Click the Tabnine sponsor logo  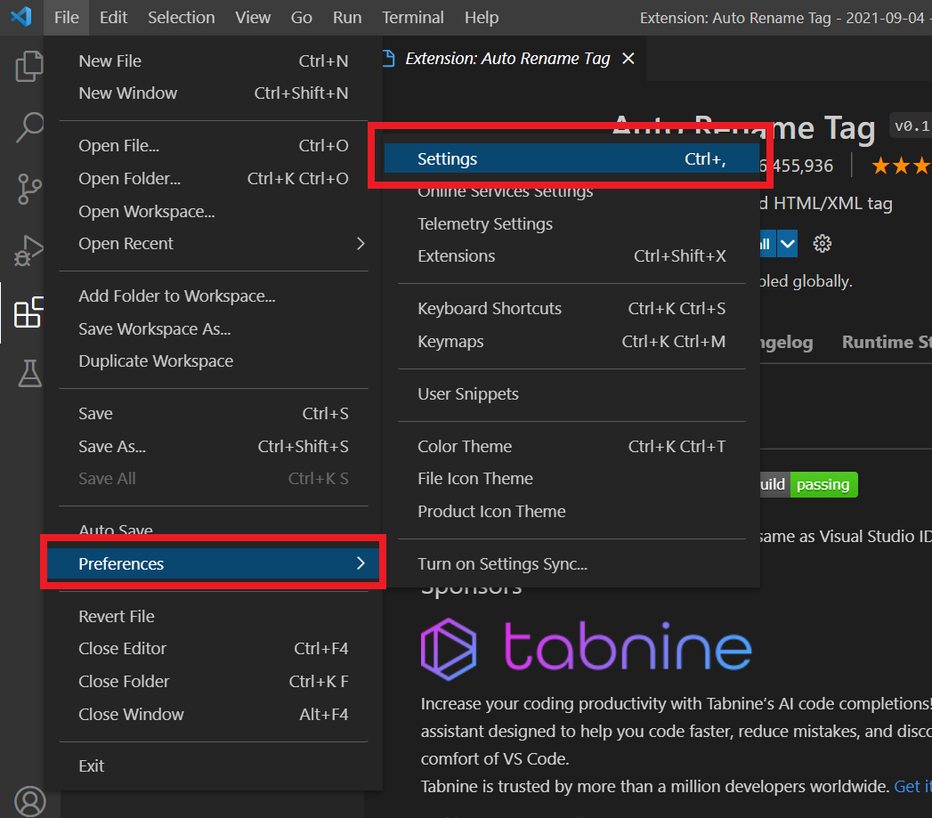[586, 649]
